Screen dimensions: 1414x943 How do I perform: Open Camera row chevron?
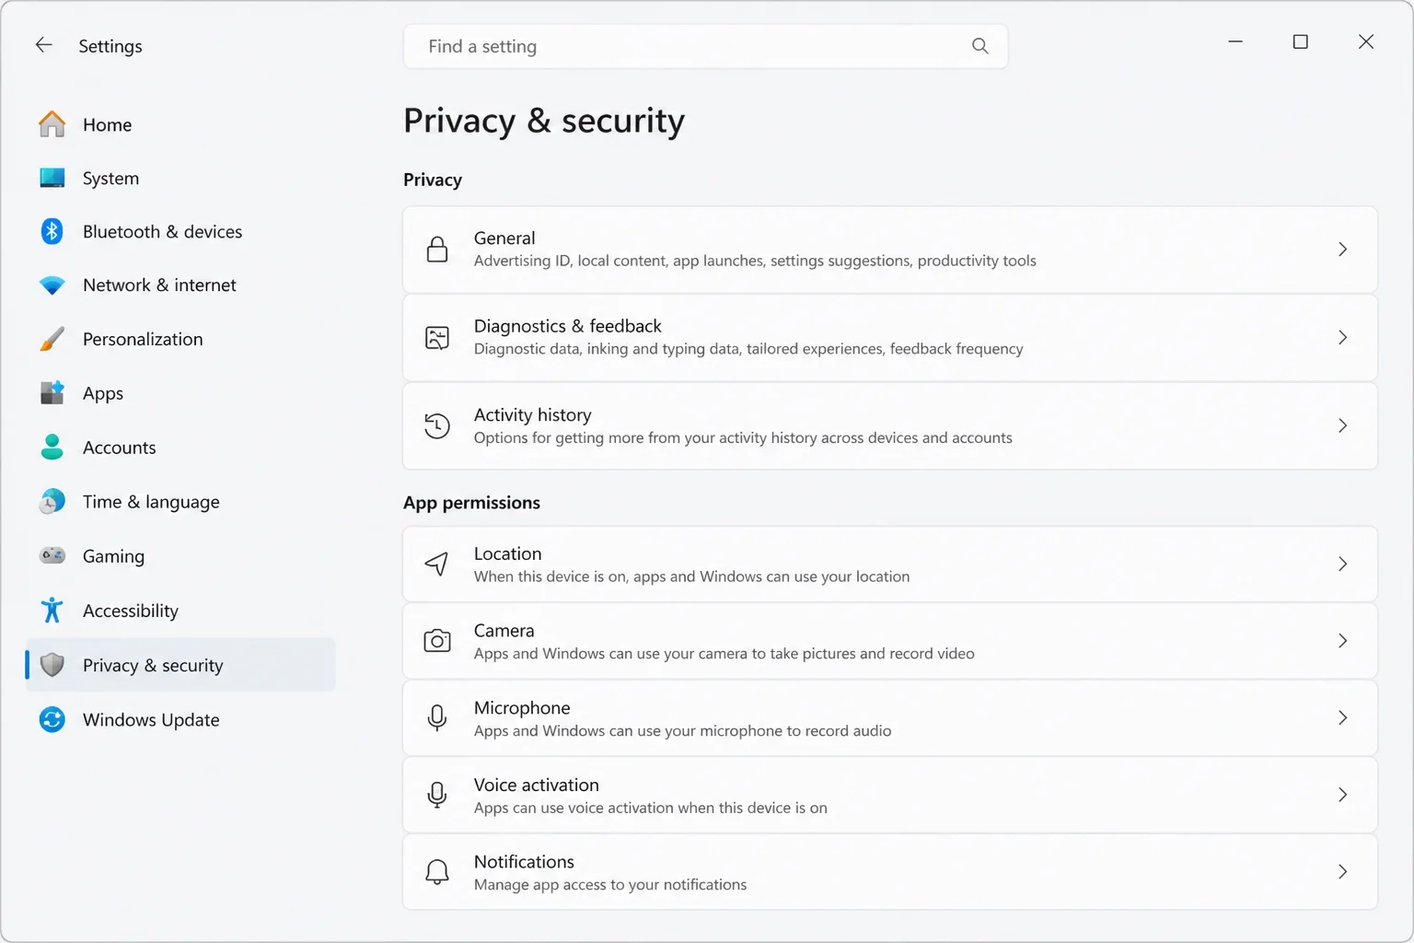(1342, 641)
